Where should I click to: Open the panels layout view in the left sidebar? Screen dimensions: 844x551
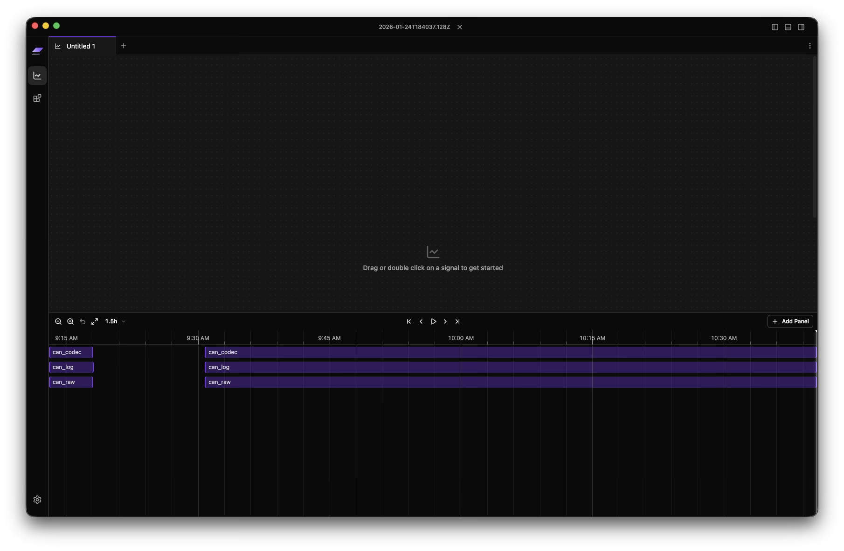point(37,98)
